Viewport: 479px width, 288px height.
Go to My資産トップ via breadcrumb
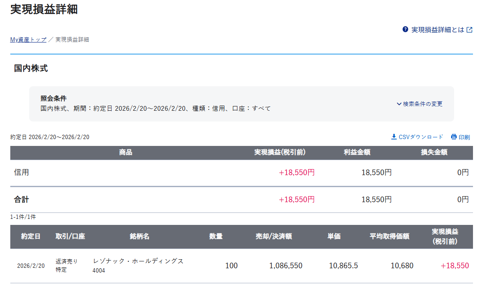pos(28,39)
